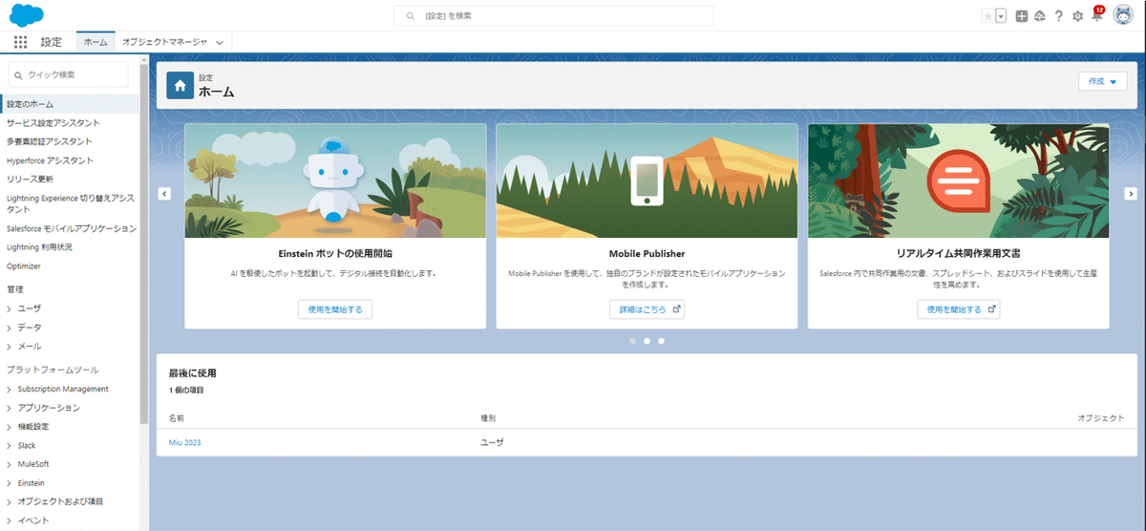
Task: Open Salesforce モバイルアプリケーション in sidebar
Action: 72,229
